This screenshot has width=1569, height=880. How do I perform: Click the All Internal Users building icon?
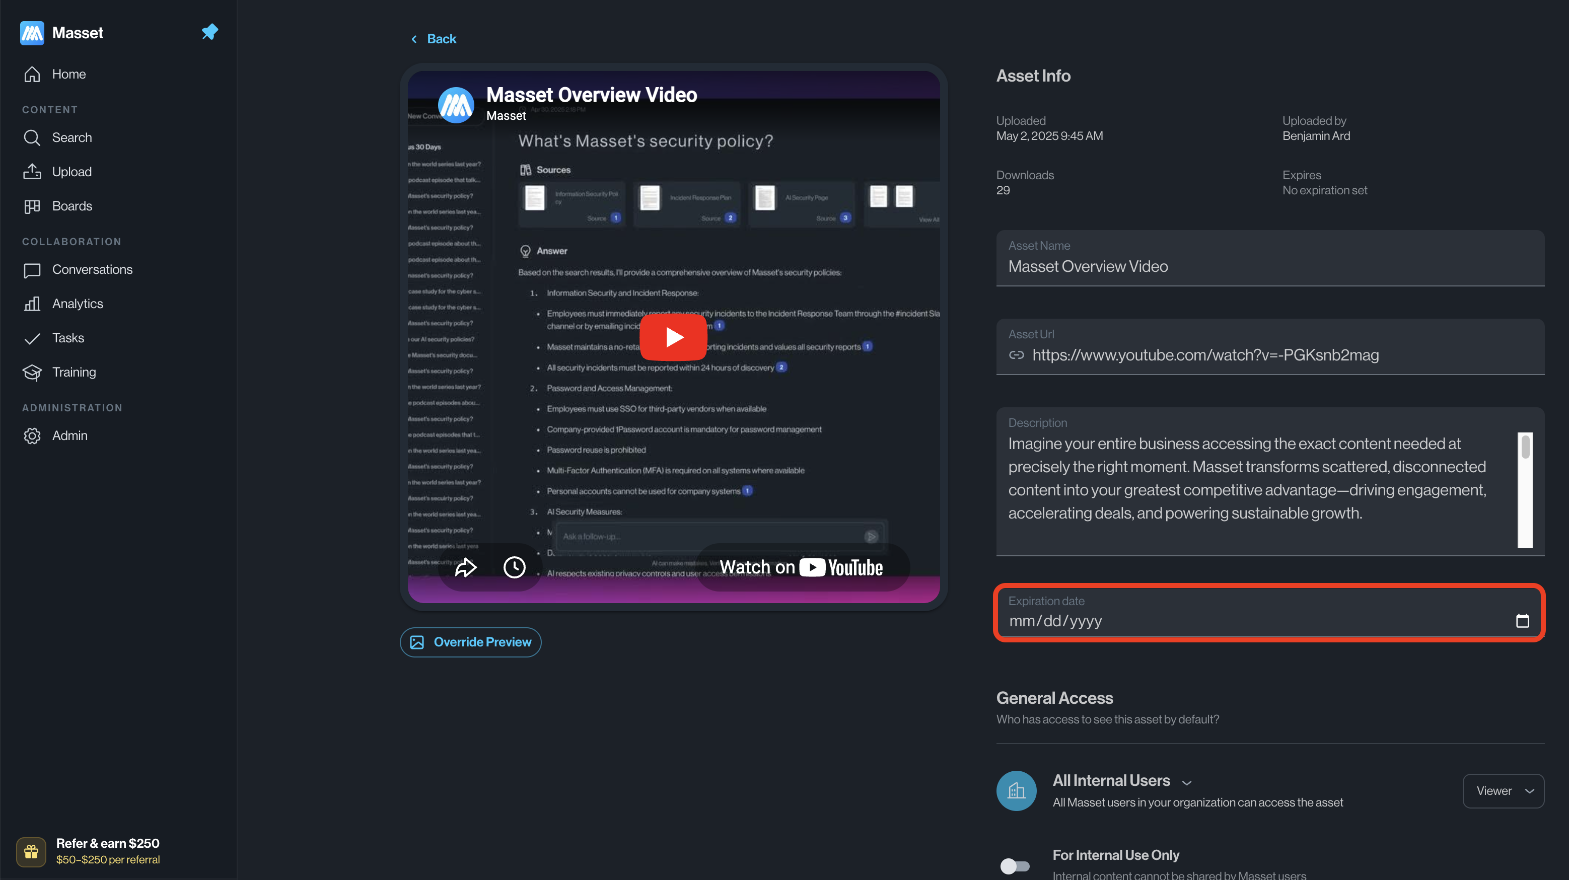(1017, 790)
